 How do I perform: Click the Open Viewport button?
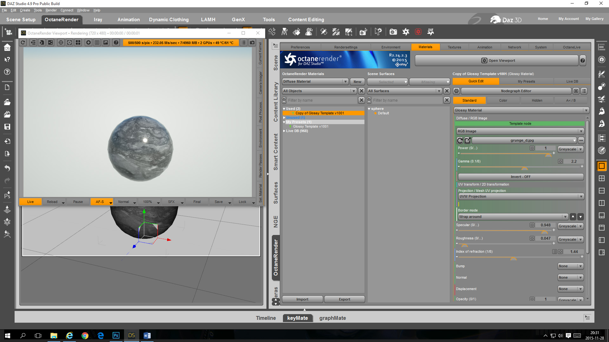pyautogui.click(x=497, y=60)
